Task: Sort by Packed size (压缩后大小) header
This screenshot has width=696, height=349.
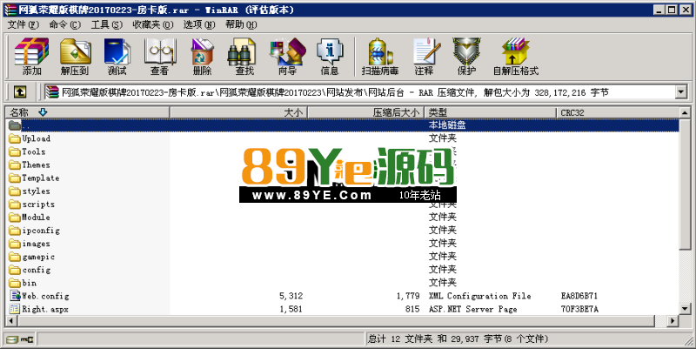Action: [365, 112]
